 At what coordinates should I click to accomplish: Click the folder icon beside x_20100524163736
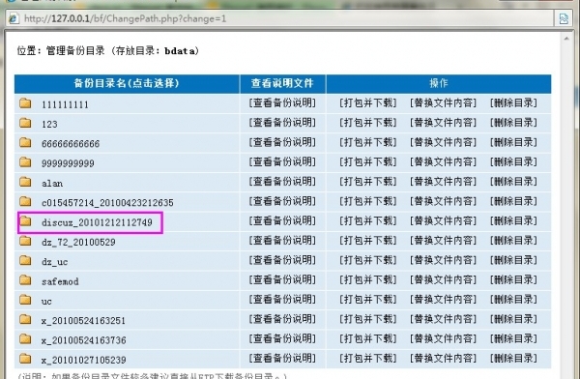click(x=25, y=338)
